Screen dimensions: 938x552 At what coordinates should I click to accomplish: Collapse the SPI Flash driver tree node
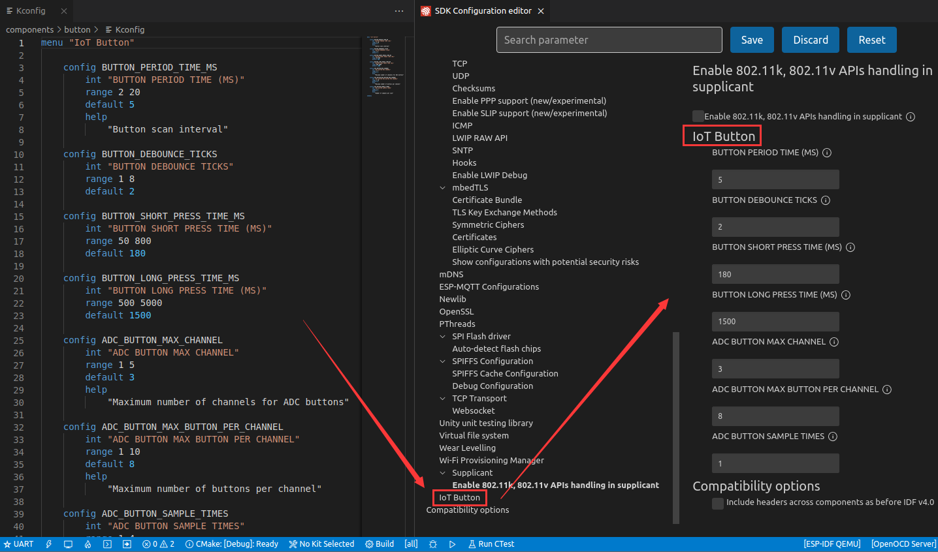point(443,337)
